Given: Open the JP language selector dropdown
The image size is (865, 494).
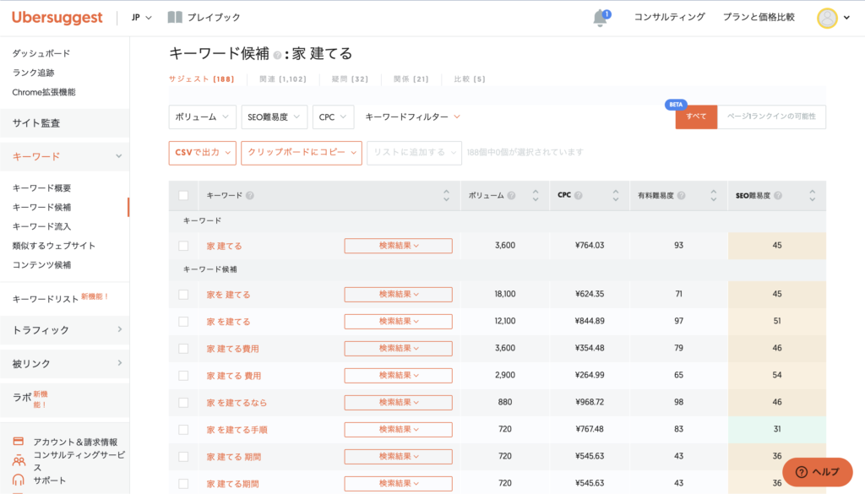Looking at the screenshot, I should coord(141,18).
